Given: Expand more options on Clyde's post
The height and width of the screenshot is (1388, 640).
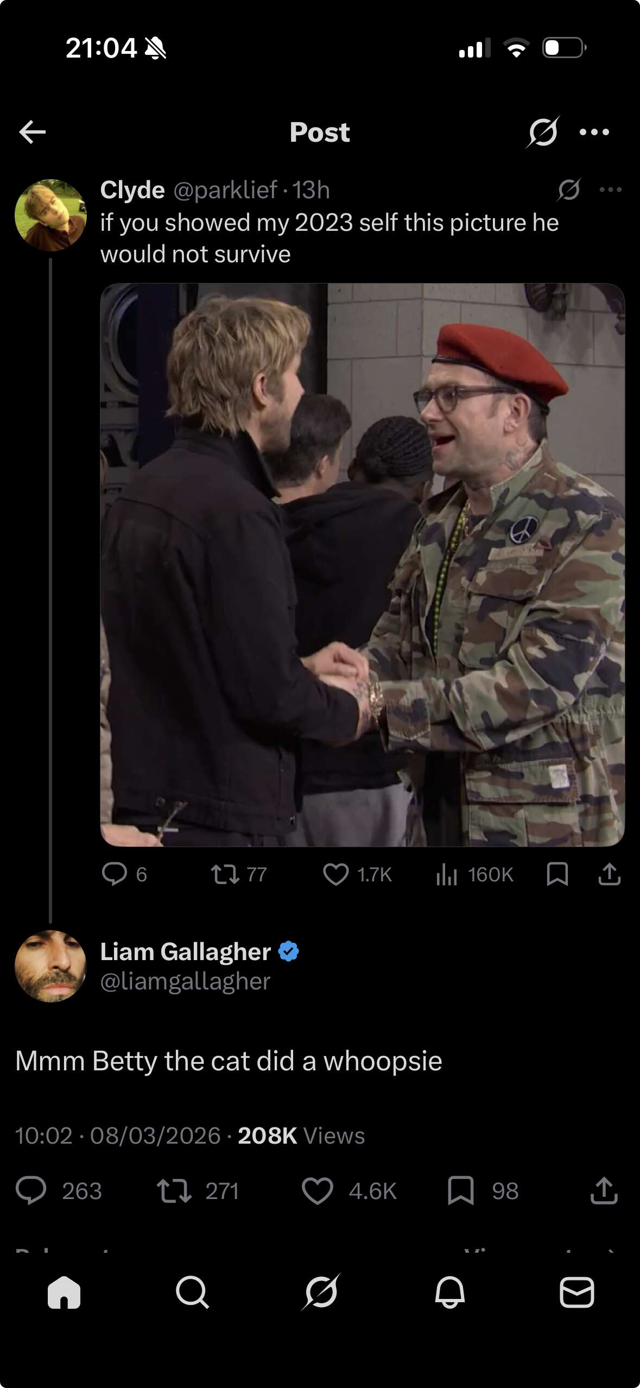Looking at the screenshot, I should [x=610, y=190].
